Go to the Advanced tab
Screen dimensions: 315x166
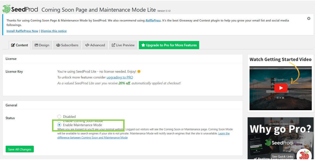tap(95, 45)
